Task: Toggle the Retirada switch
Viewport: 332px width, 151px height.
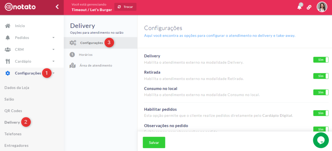Action: click(x=321, y=76)
